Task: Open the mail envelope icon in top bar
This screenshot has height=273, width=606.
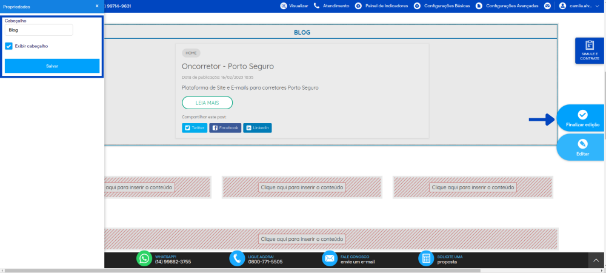Action: coord(547,6)
